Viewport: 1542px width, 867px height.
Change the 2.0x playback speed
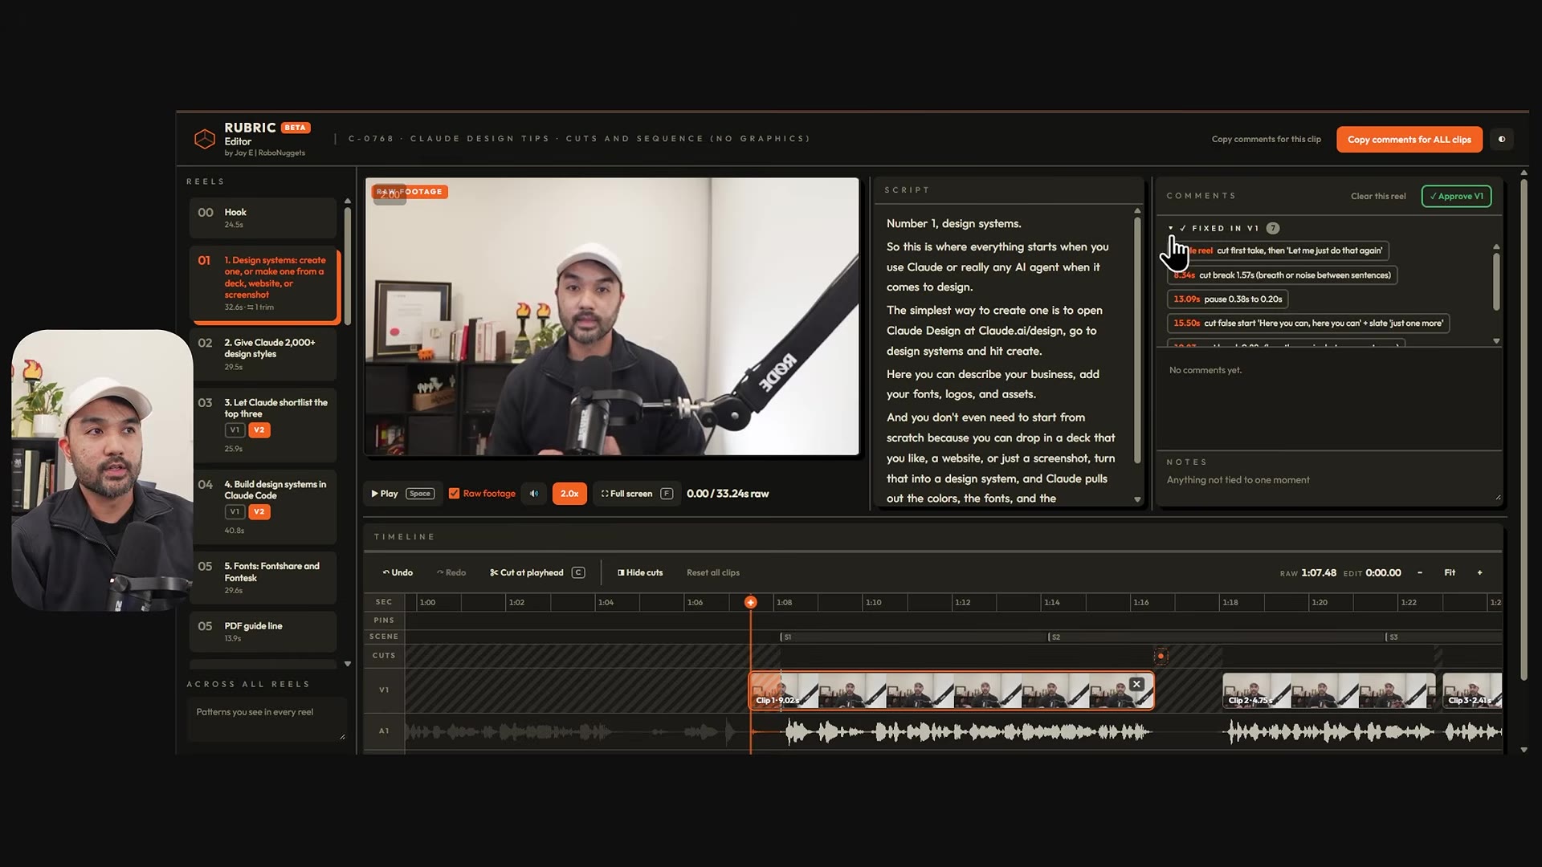[x=569, y=494]
